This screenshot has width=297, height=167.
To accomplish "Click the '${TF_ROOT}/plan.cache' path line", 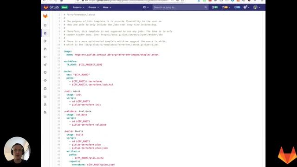I will tap(88, 158).
